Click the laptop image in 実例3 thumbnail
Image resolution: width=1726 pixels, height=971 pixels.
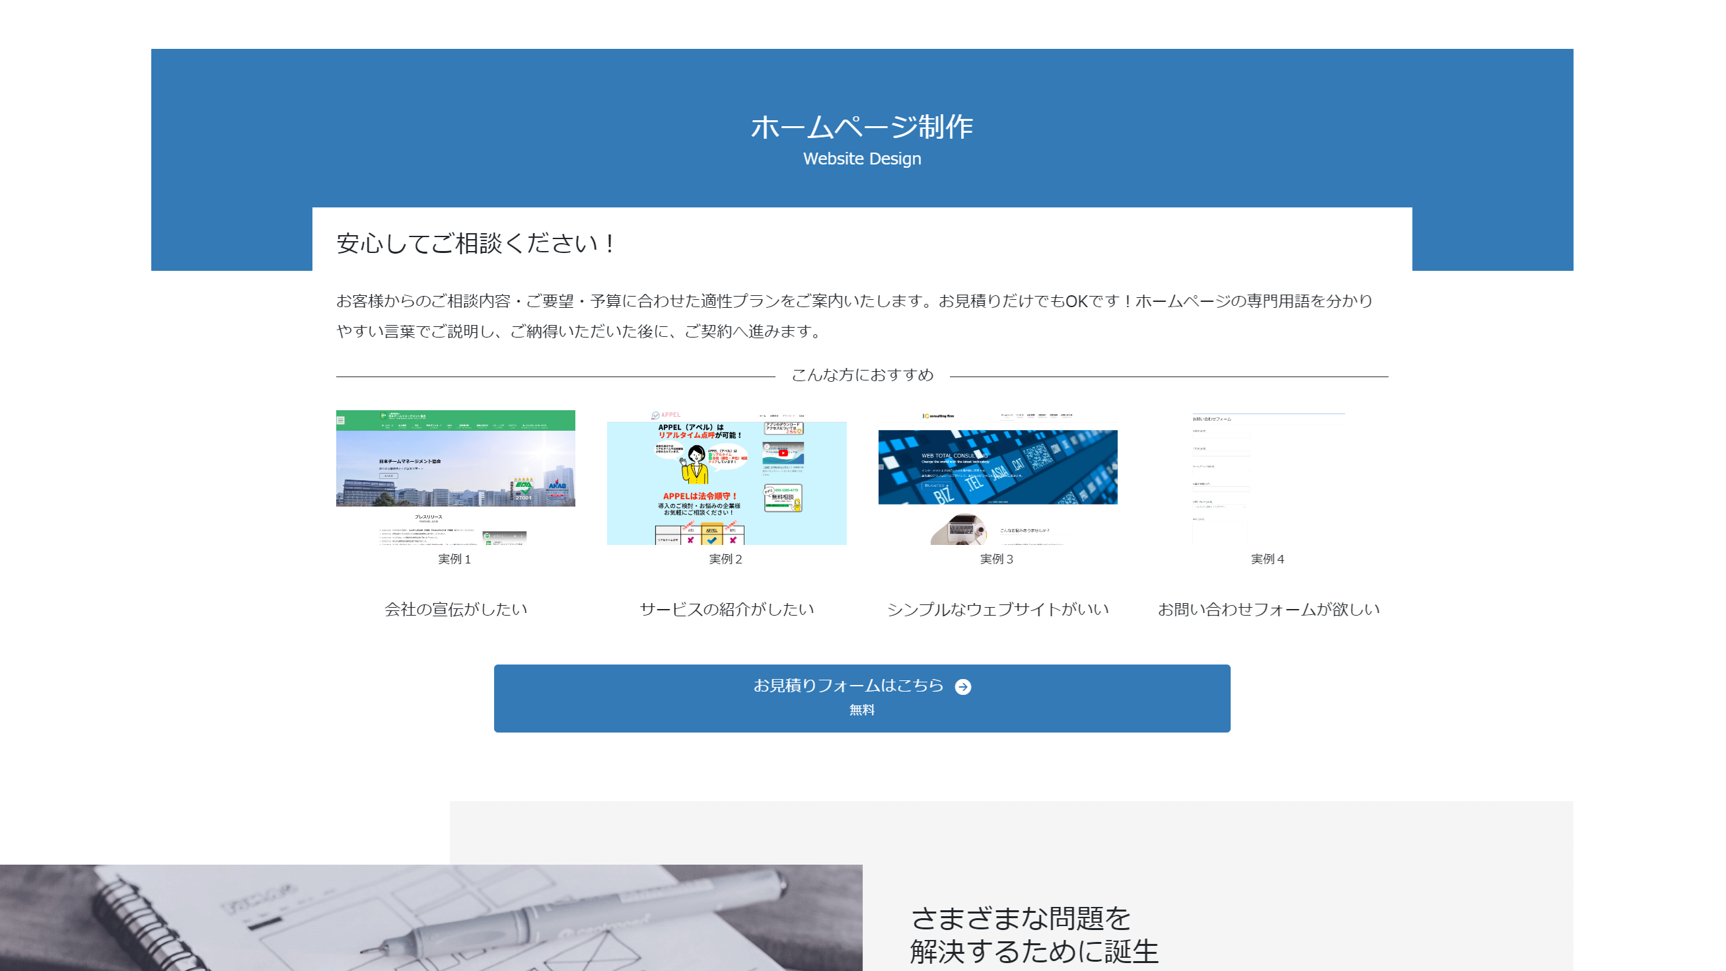(962, 528)
